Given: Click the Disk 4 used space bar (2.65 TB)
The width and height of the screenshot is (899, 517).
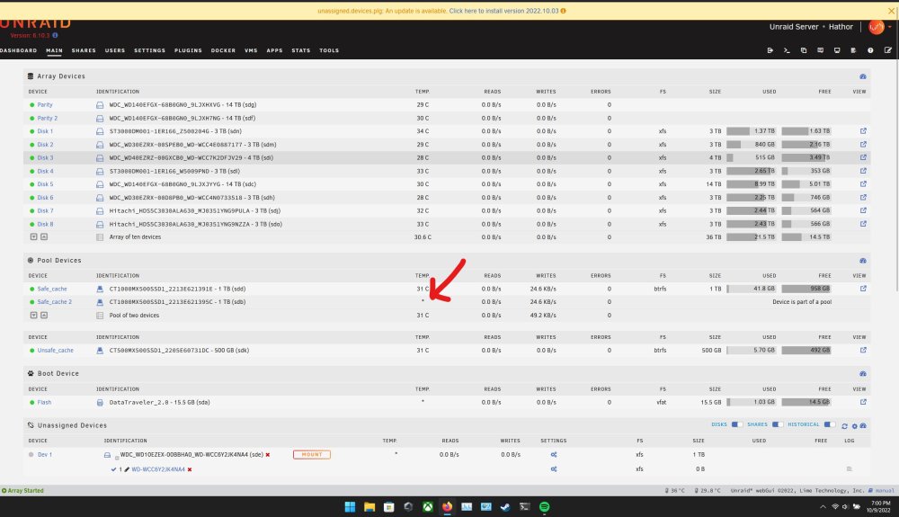Looking at the screenshot, I should (x=751, y=171).
